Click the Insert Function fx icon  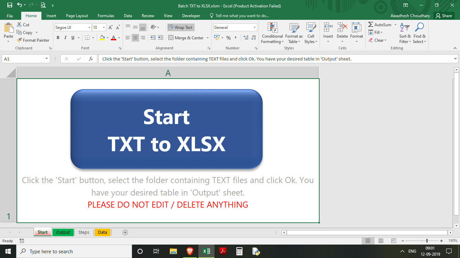[x=91, y=59]
